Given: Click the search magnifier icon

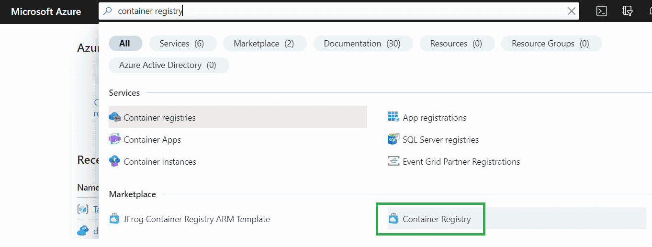Looking at the screenshot, I should click(107, 11).
